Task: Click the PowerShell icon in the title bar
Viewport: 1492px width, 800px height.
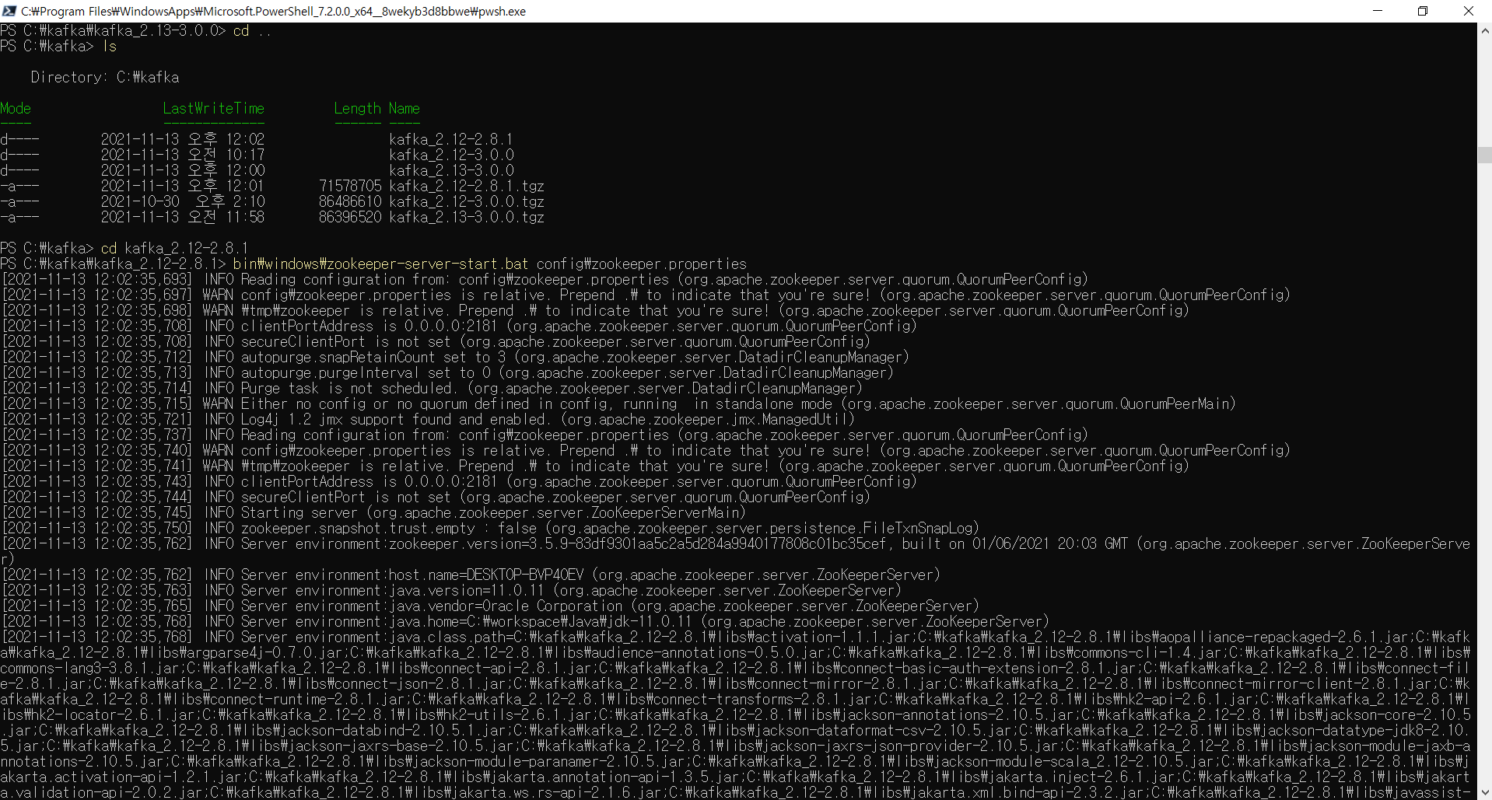Action: (9, 11)
